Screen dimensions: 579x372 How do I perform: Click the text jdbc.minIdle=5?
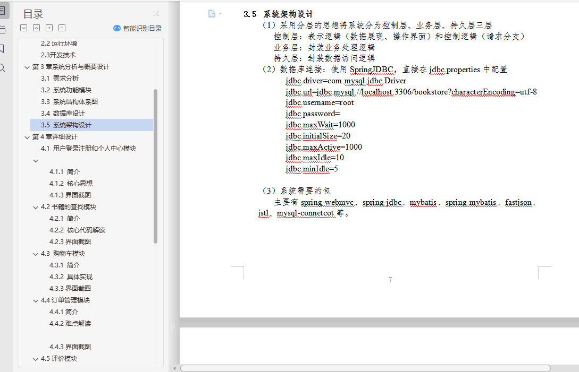(312, 169)
